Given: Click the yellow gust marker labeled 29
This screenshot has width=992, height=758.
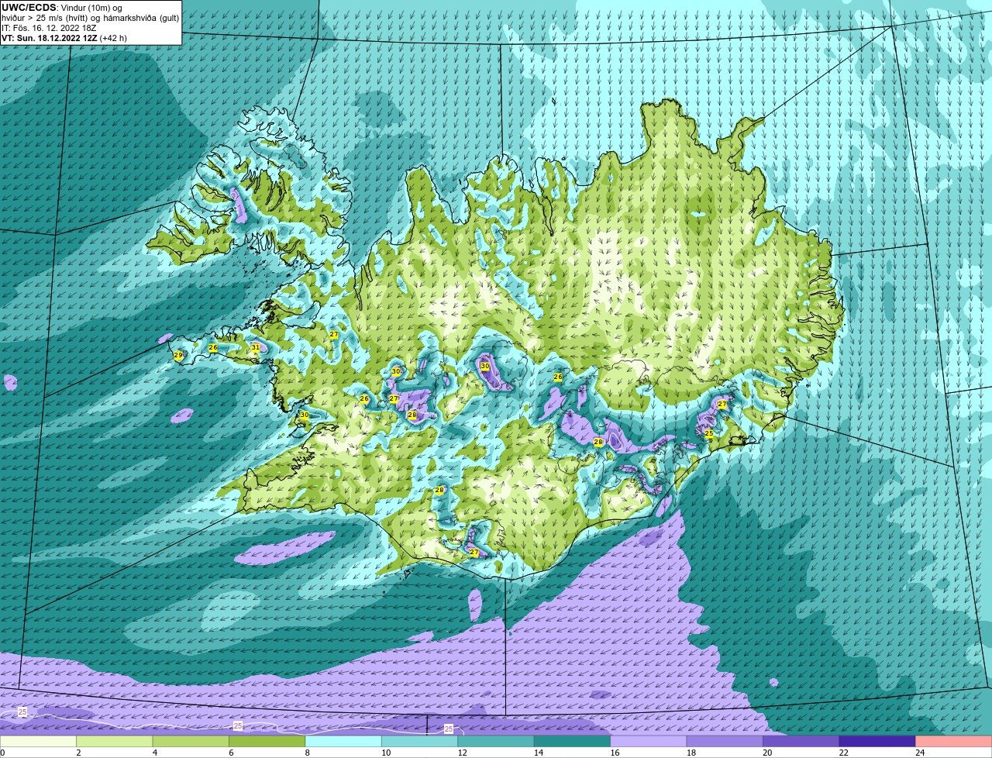Looking at the screenshot, I should (178, 356).
